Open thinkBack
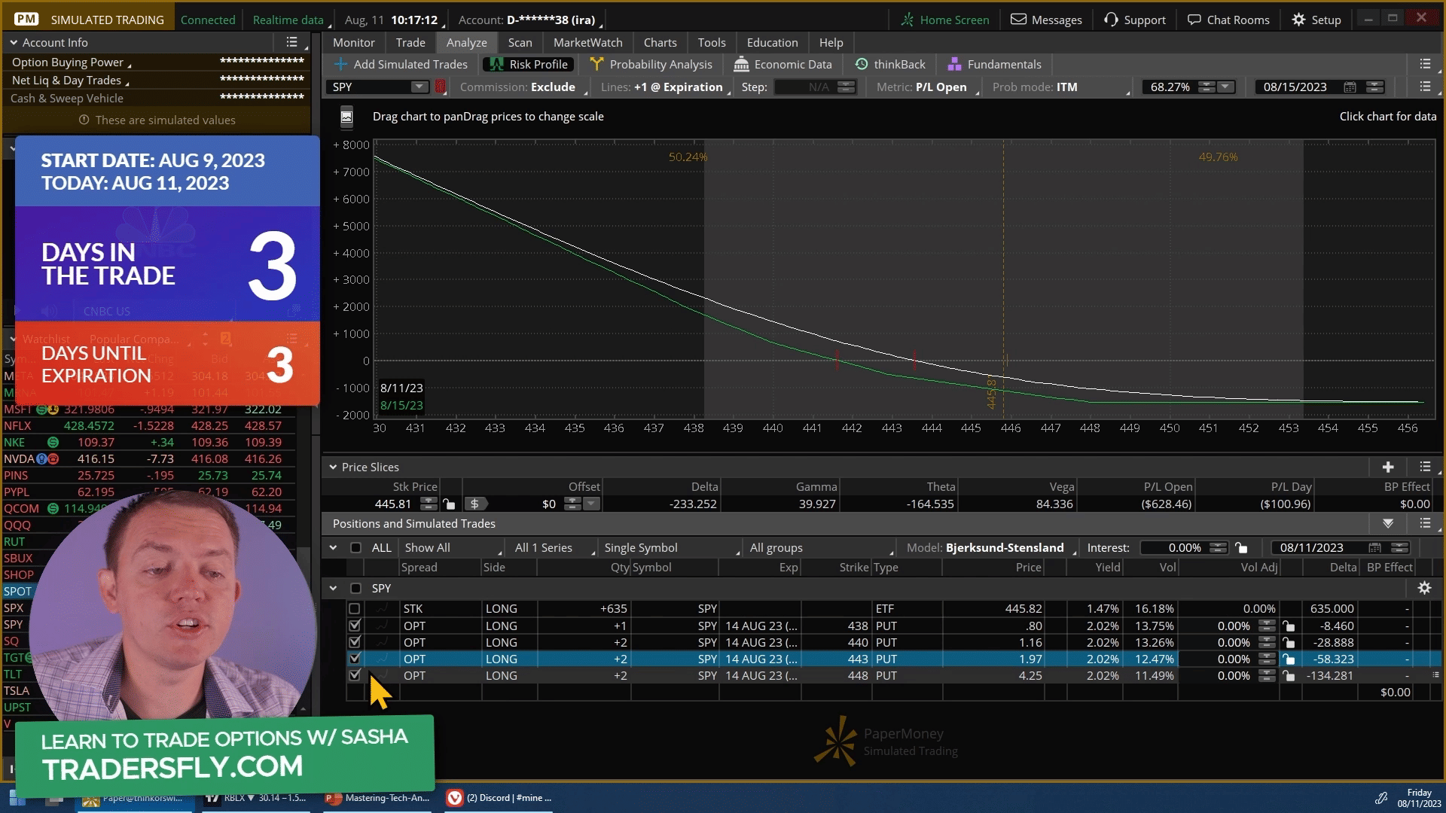The height and width of the screenshot is (813, 1446). click(890, 65)
